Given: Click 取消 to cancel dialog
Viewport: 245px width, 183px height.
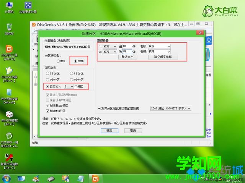Looking at the screenshot, I should point(133,131).
